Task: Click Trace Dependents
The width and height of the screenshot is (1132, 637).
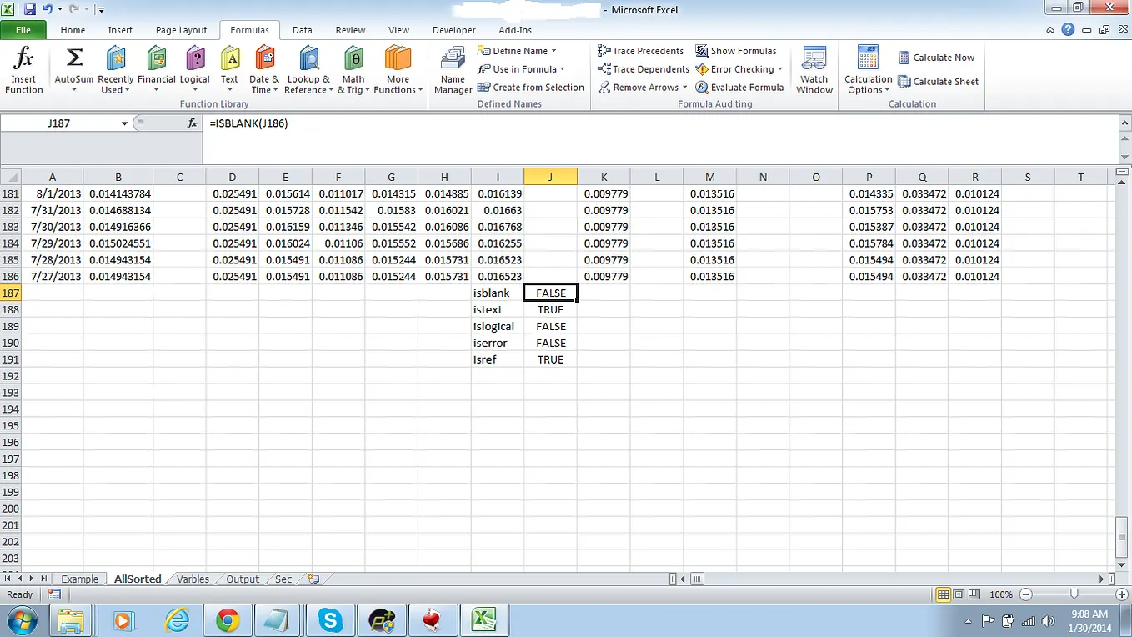Action: click(x=642, y=69)
